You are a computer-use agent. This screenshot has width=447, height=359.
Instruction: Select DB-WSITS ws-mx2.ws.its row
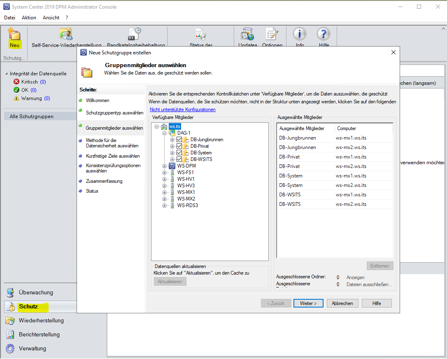tap(335, 204)
